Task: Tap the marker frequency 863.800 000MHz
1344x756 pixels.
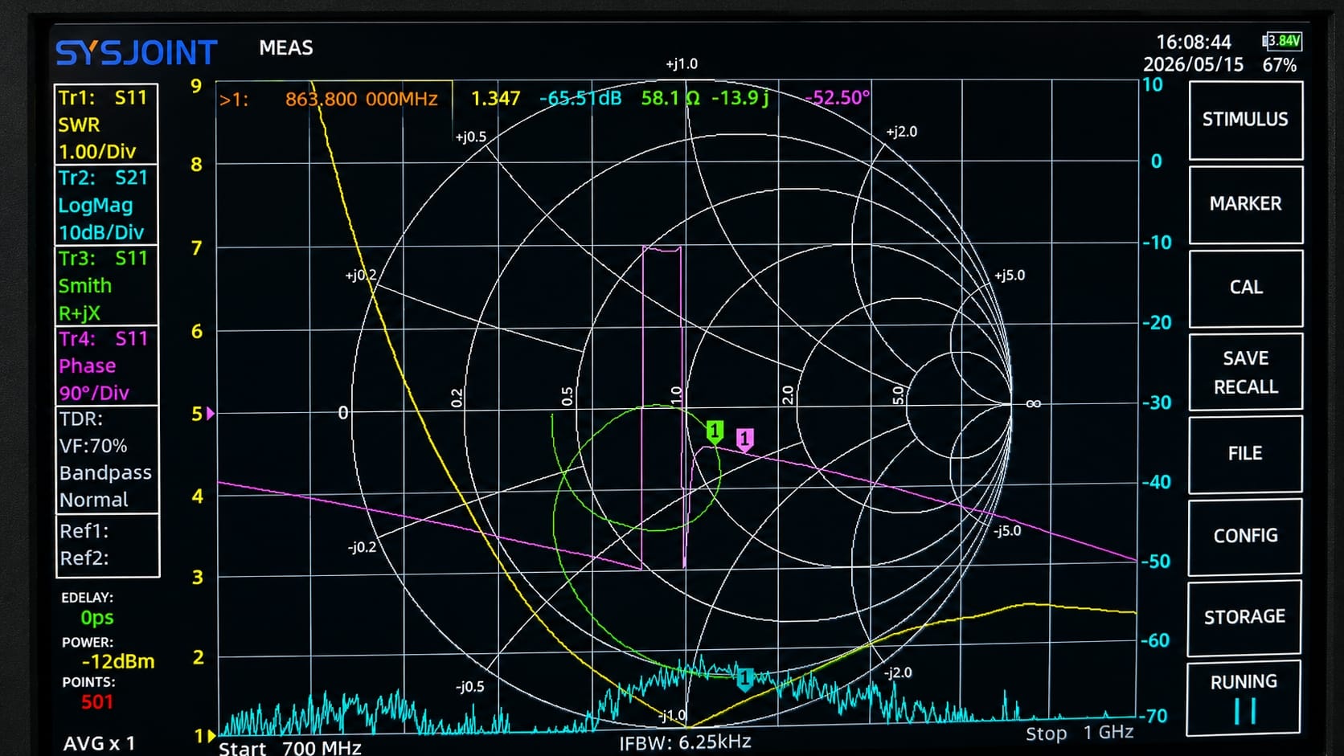Action: [362, 99]
